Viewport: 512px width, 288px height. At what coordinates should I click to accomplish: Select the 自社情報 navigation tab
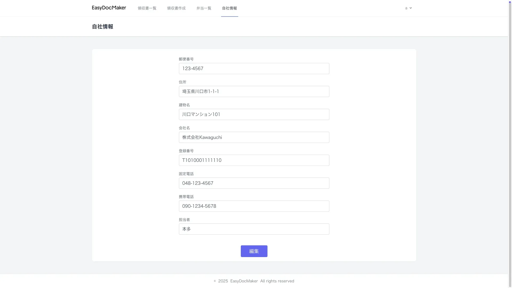229,8
